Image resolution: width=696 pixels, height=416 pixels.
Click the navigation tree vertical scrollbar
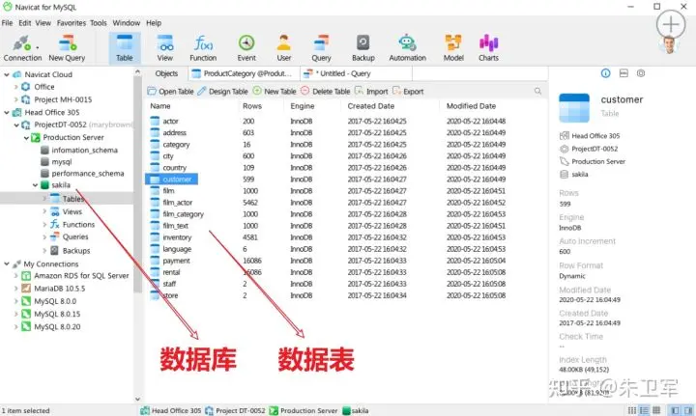[x=137, y=186]
